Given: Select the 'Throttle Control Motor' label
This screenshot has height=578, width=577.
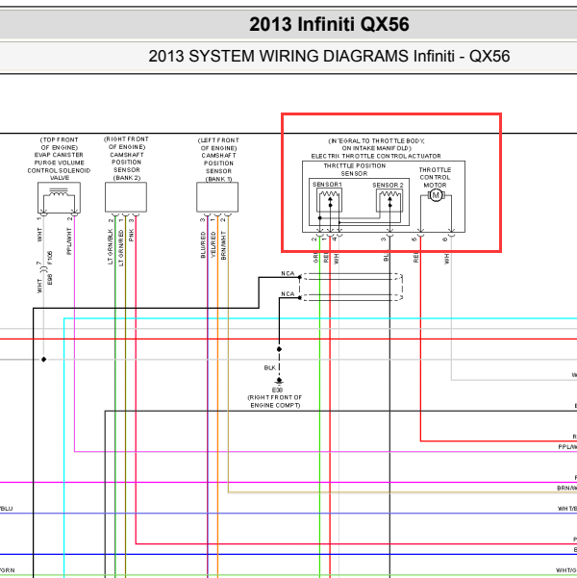Looking at the screenshot, I should [435, 177].
